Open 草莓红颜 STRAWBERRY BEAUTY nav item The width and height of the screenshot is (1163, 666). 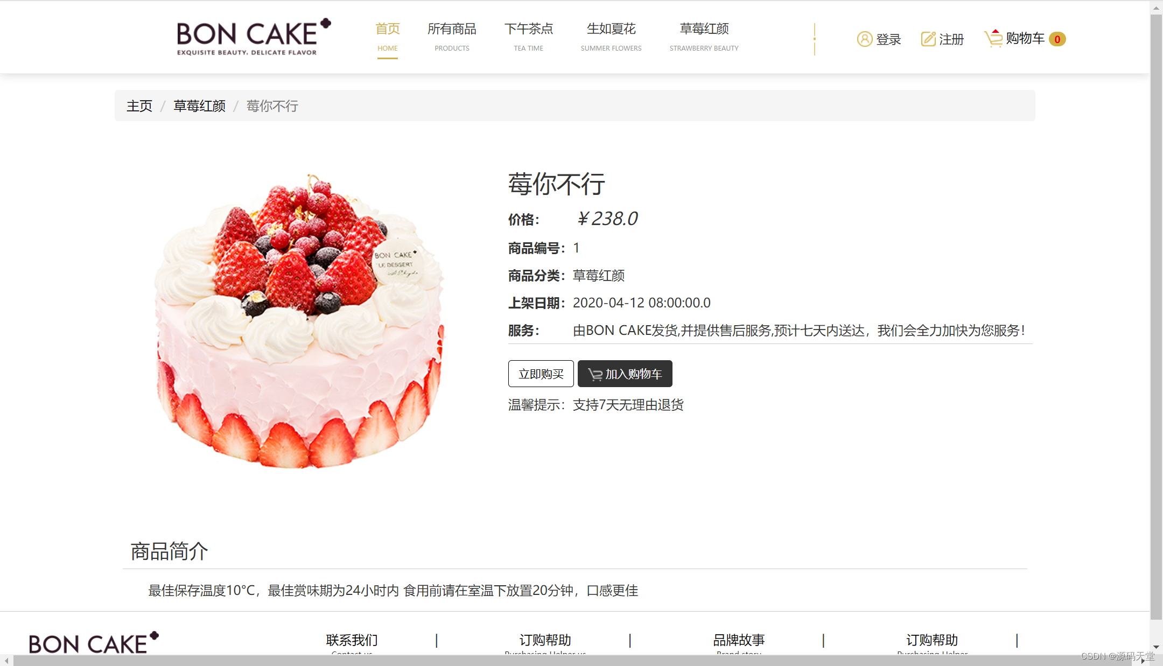(x=704, y=37)
